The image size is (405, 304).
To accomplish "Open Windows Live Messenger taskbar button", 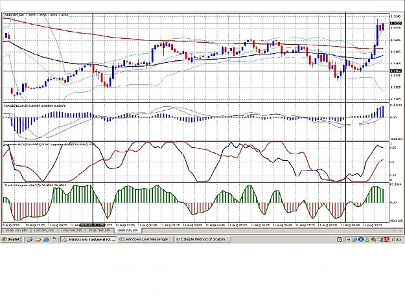I will click(x=146, y=239).
